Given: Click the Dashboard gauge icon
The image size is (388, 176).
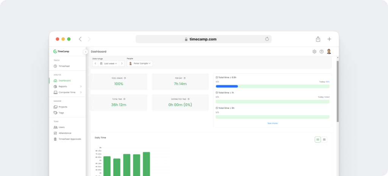Looking at the screenshot, I should click(x=55, y=81).
